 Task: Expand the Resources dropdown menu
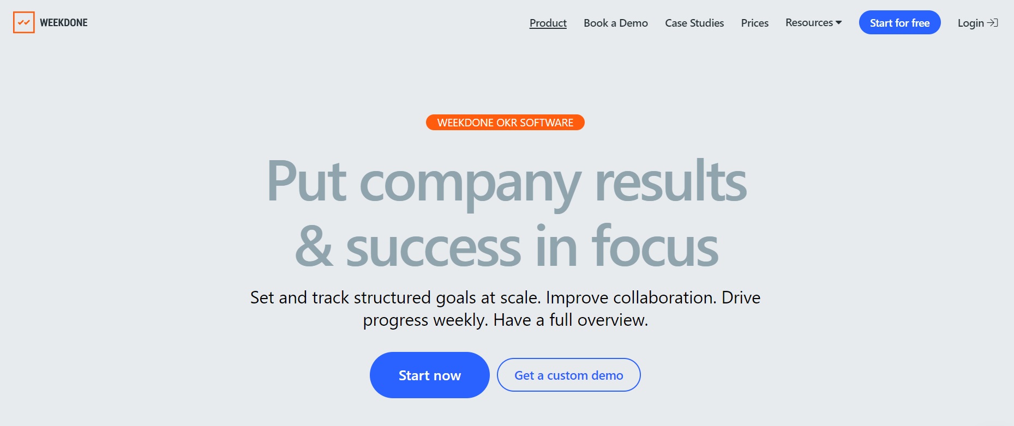tap(813, 23)
